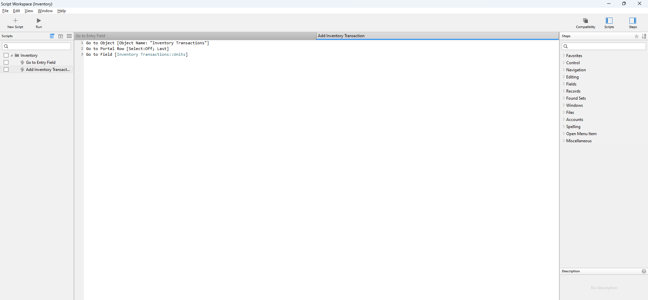Viewport: 648px width, 300px height.
Task: Toggle the Steps pane toolbar icon
Action: (633, 21)
